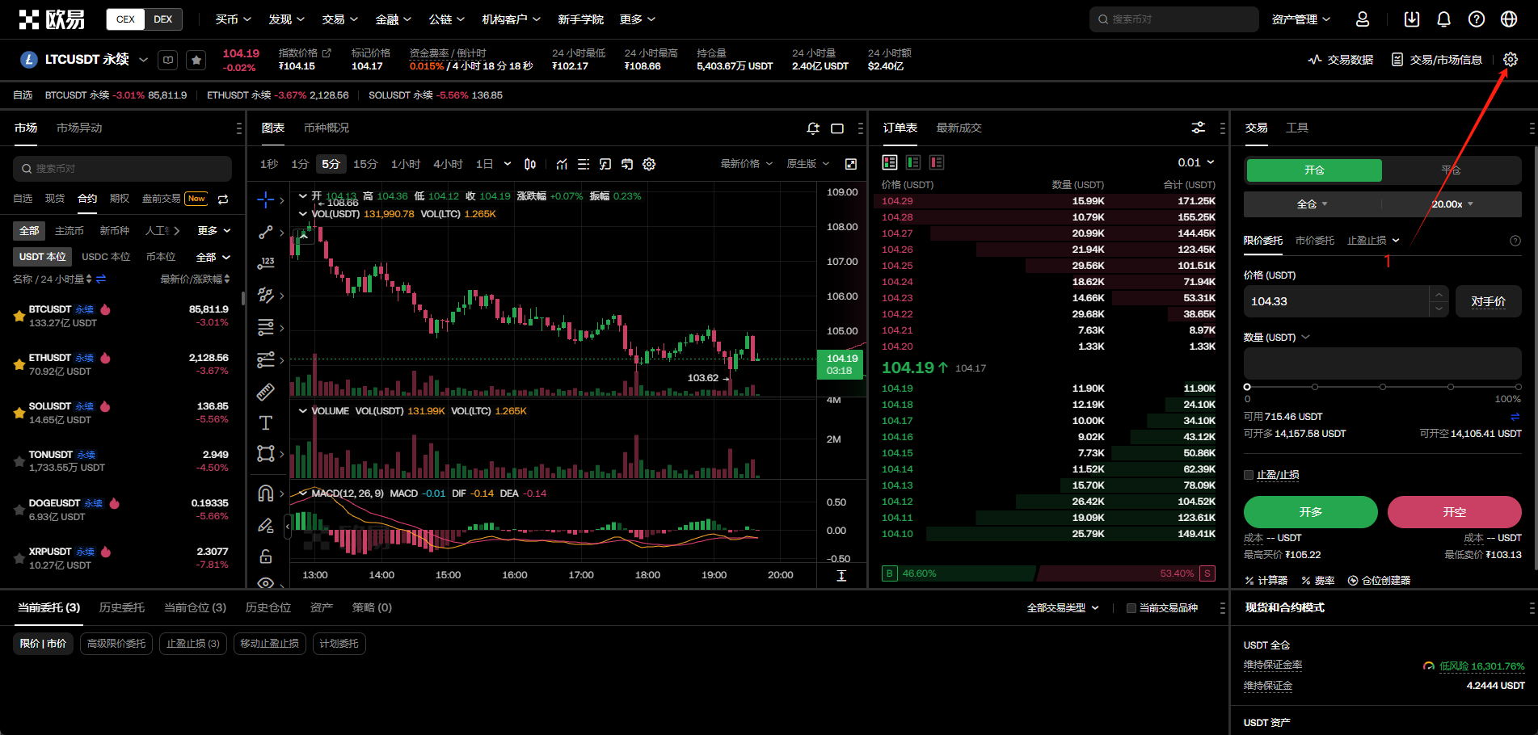Open the 全部交易类型 dropdown
The width and height of the screenshot is (1538, 735).
pyautogui.click(x=1062, y=608)
